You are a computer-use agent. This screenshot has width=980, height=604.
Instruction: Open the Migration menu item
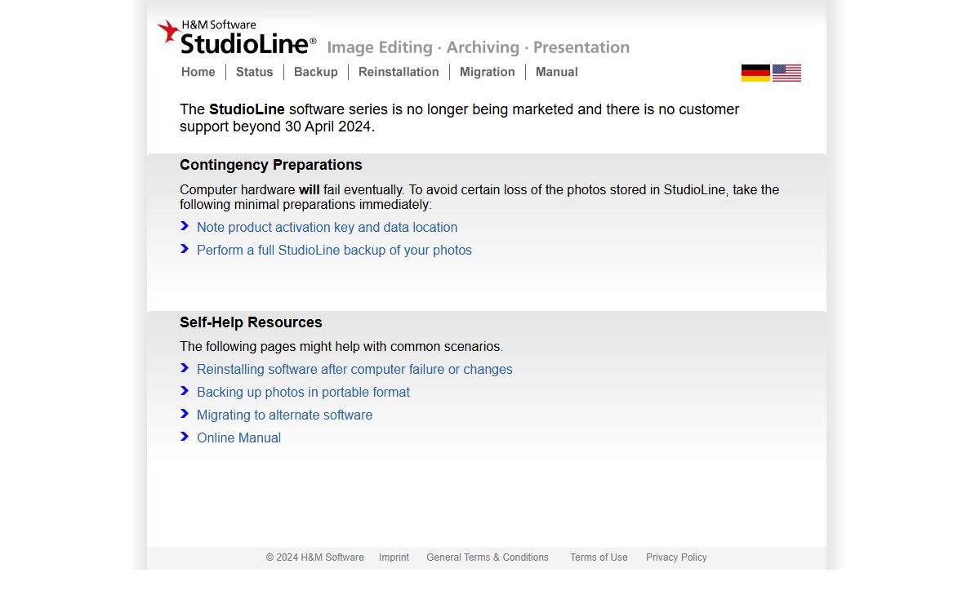pyautogui.click(x=488, y=72)
